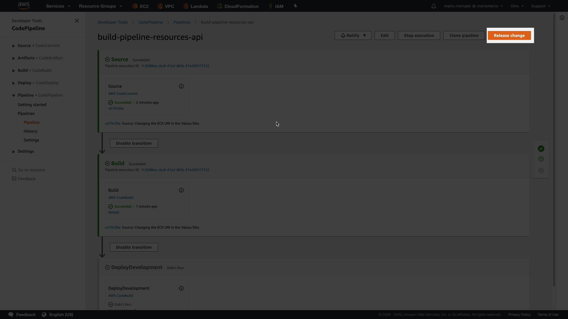
Task: Open the Notify dropdown
Action: [353, 35]
